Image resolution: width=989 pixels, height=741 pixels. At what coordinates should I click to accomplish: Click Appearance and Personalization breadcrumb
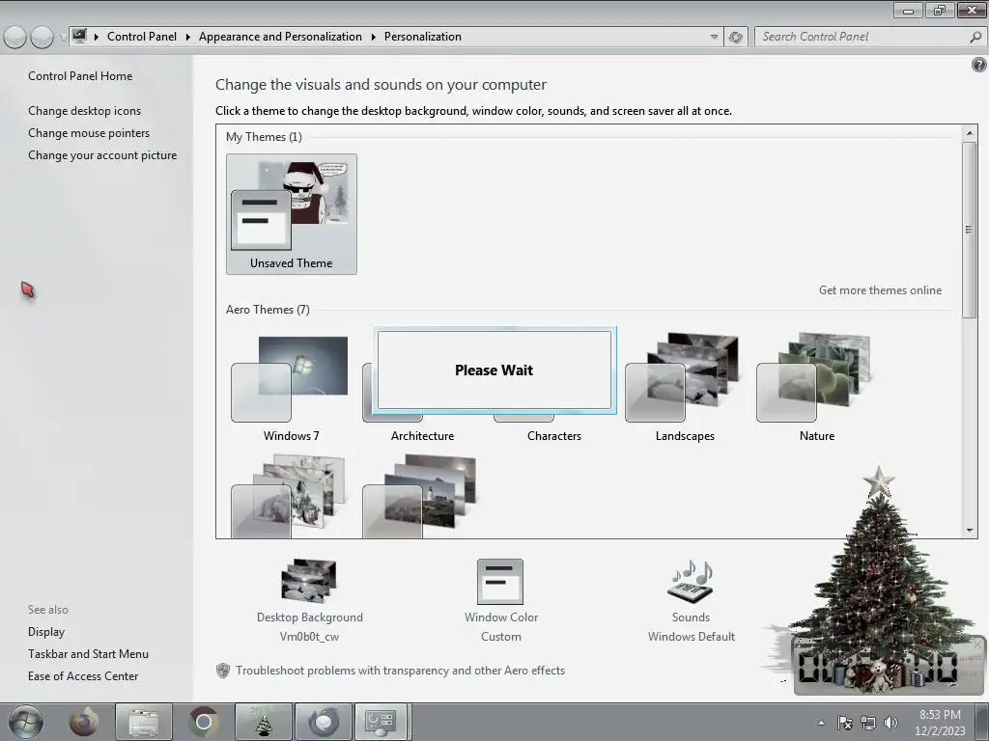280,37
